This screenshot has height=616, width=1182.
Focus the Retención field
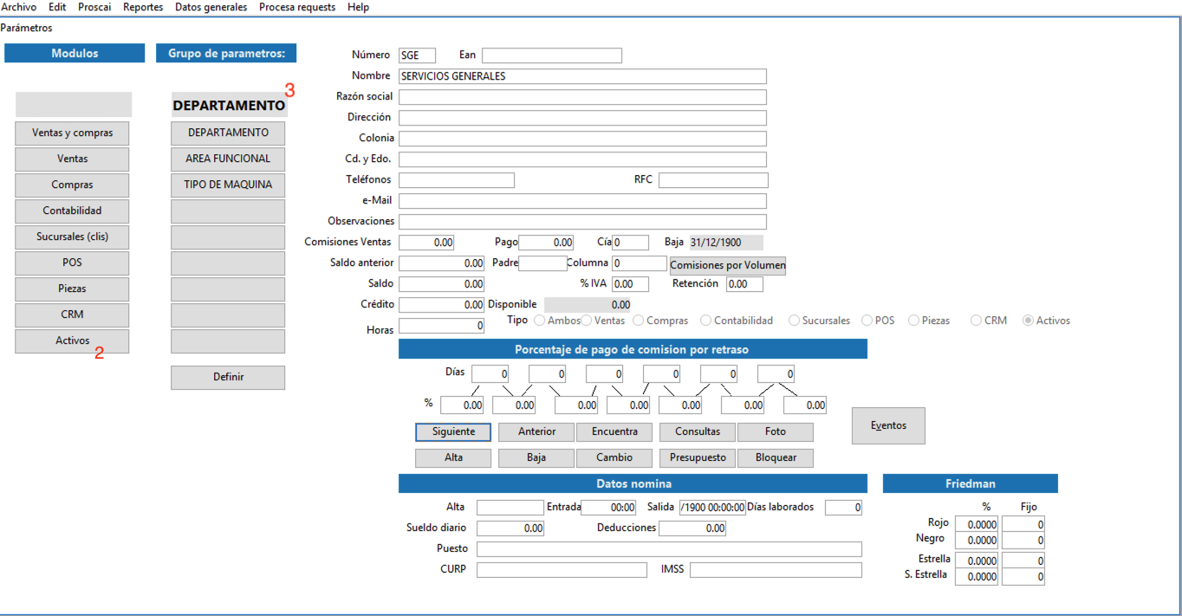pyautogui.click(x=745, y=284)
